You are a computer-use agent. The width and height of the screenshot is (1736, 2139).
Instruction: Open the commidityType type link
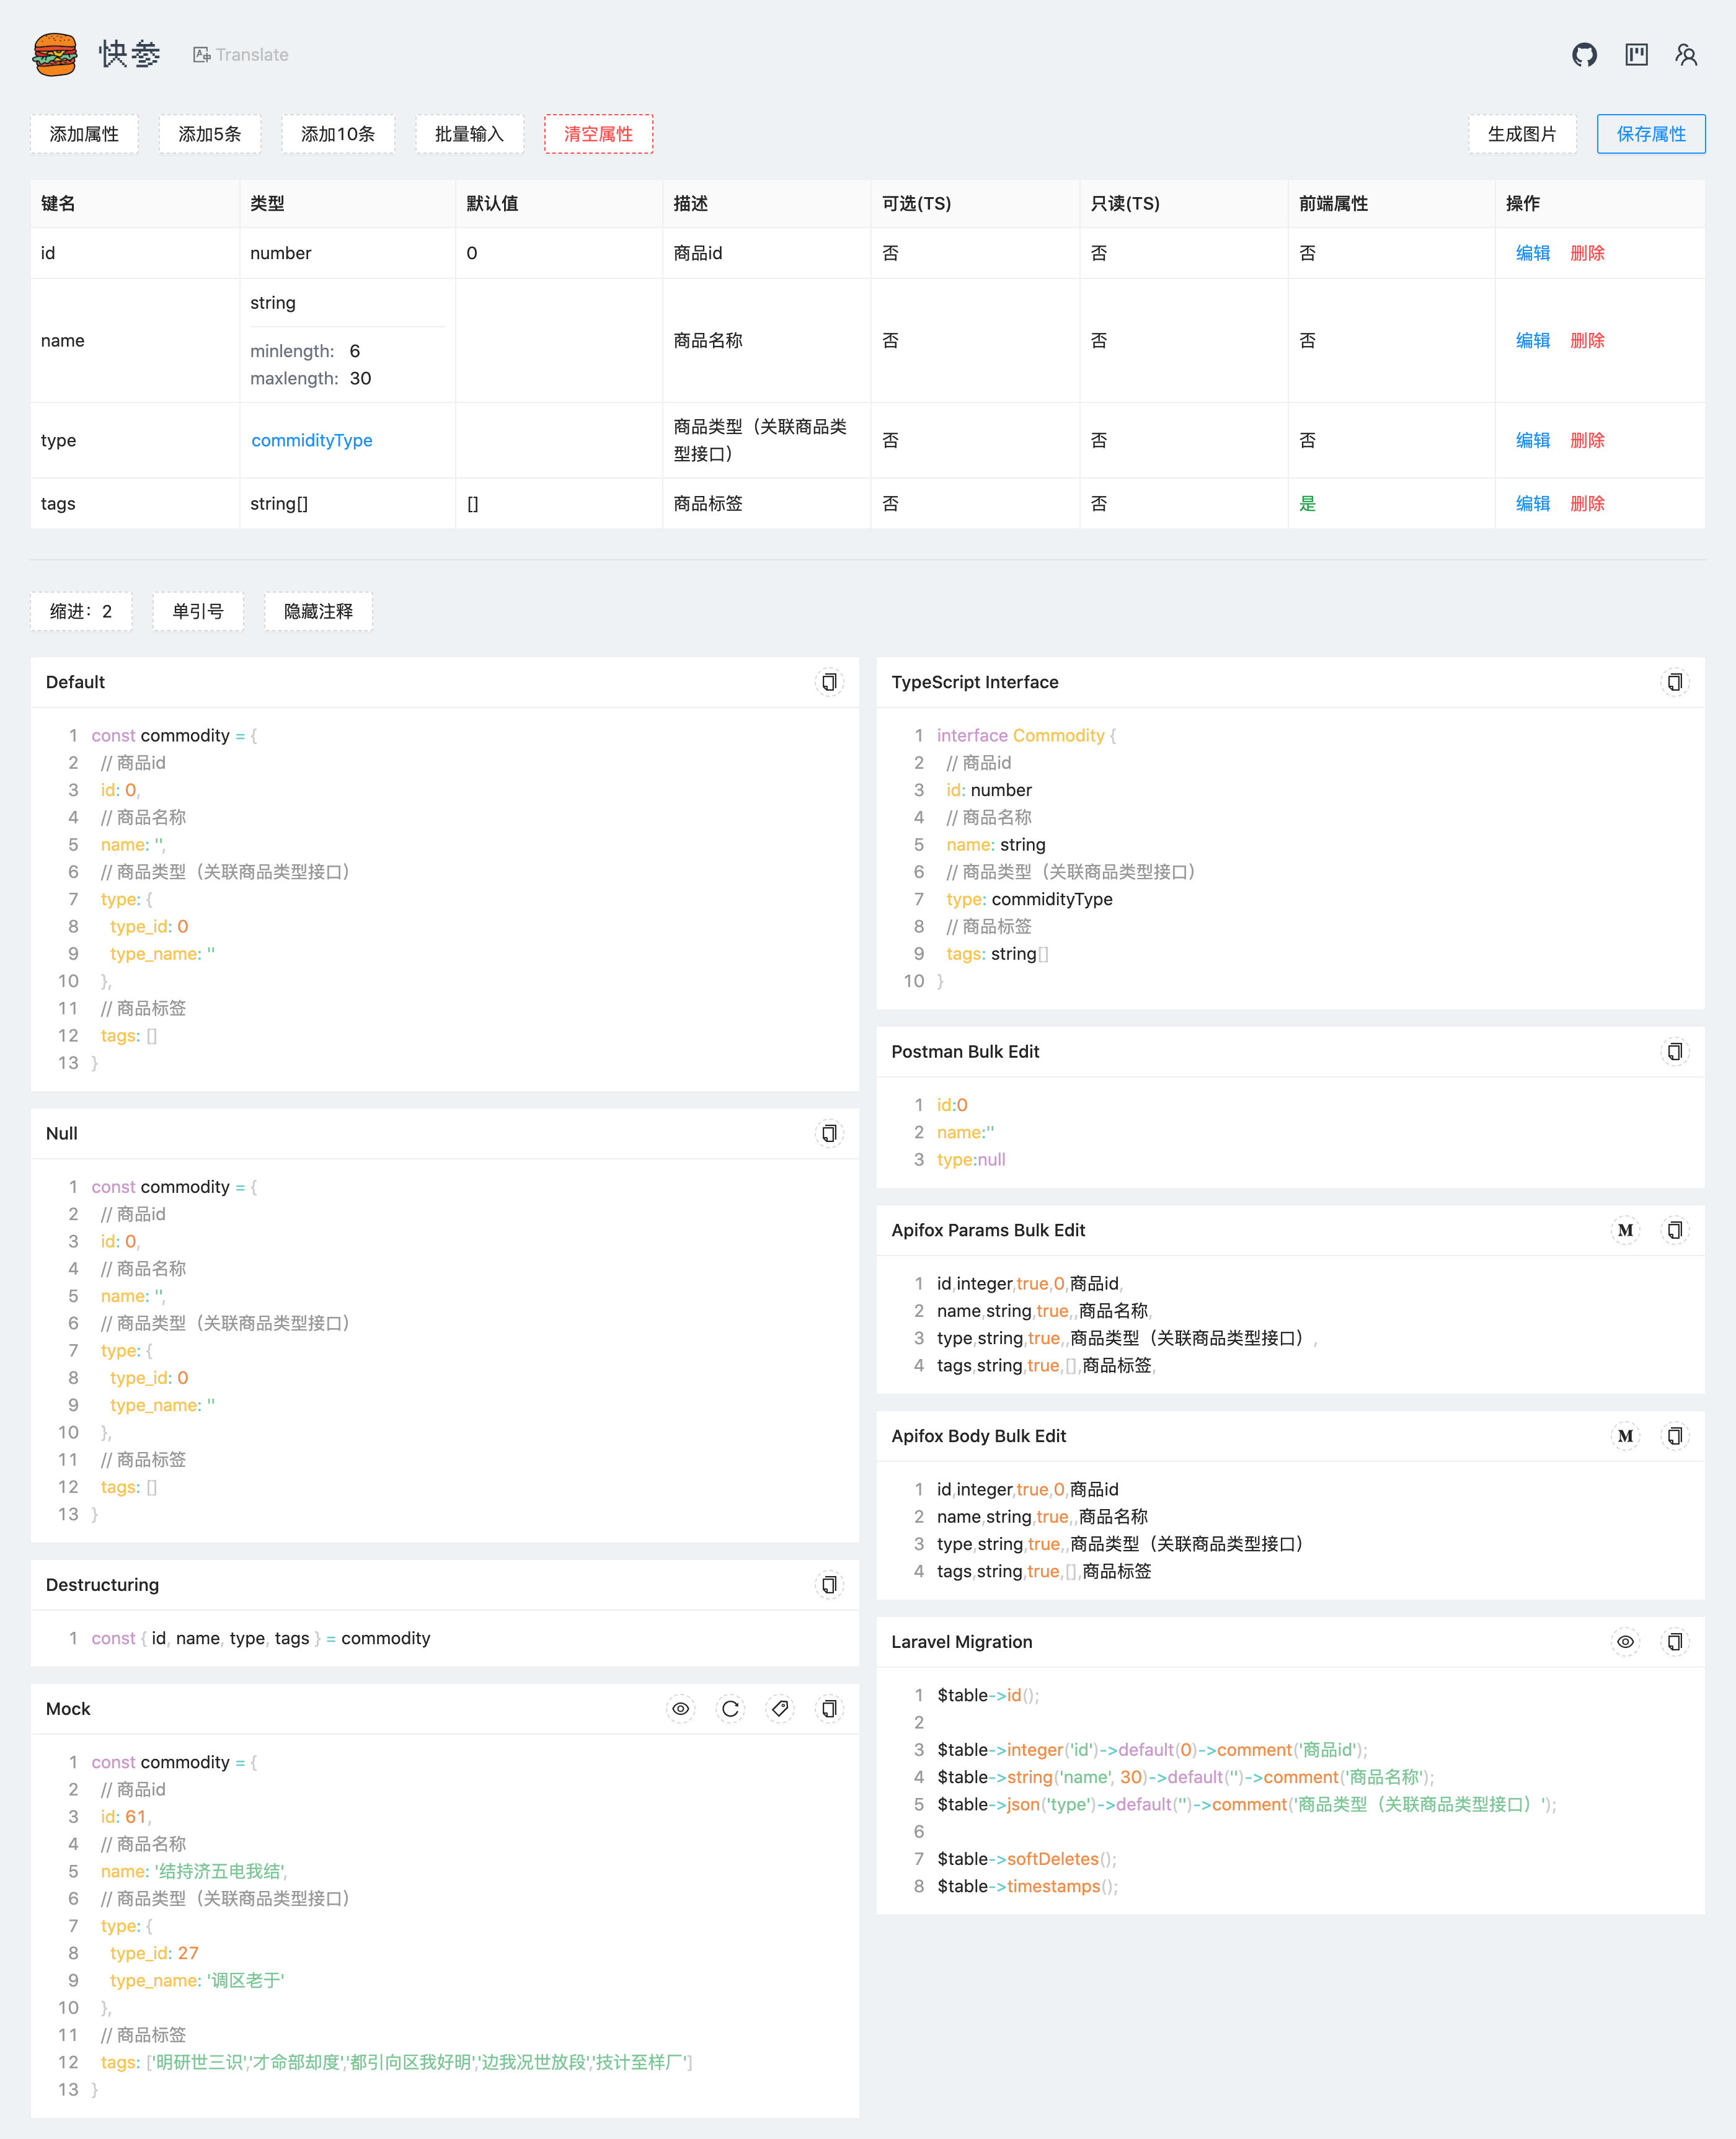point(311,440)
